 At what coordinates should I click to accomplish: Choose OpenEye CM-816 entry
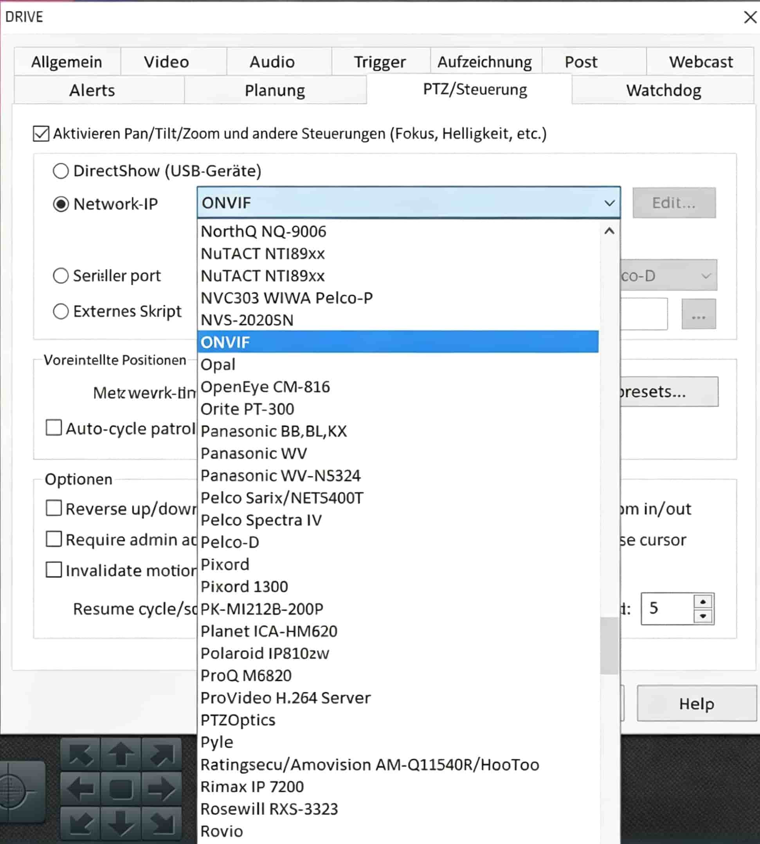[x=398, y=387]
